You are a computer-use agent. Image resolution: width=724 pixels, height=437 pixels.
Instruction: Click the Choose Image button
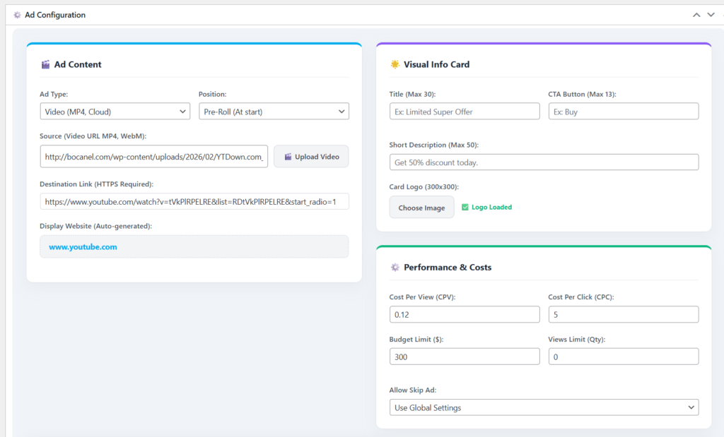tap(421, 208)
